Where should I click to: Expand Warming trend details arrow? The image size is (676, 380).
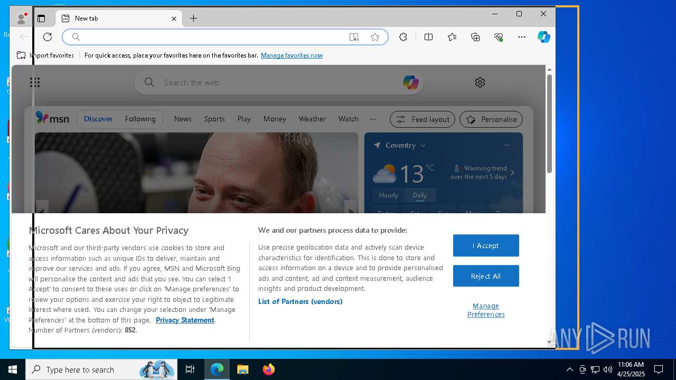click(x=512, y=173)
